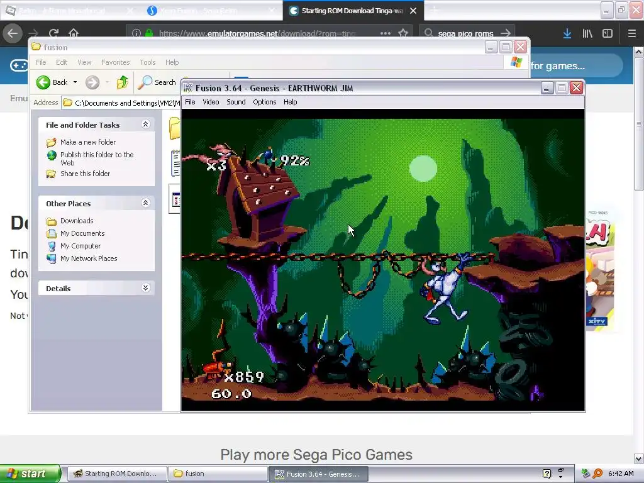Bookmark this page with star icon

[403, 33]
